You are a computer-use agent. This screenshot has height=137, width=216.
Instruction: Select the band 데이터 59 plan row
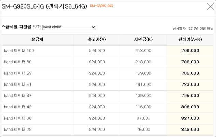tap(107, 74)
